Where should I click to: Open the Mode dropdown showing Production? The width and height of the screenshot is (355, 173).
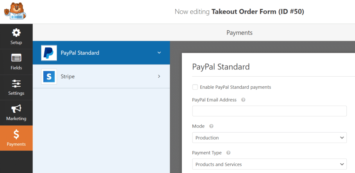pyautogui.click(x=269, y=137)
